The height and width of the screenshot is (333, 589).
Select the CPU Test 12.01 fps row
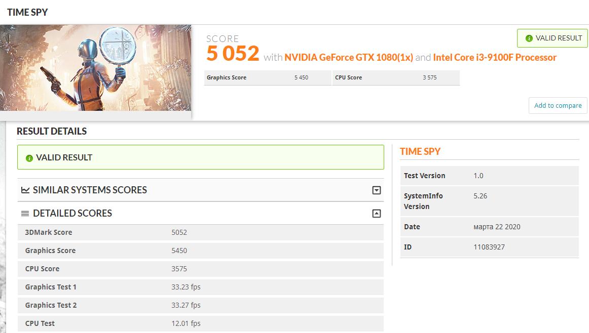pyautogui.click(x=201, y=323)
